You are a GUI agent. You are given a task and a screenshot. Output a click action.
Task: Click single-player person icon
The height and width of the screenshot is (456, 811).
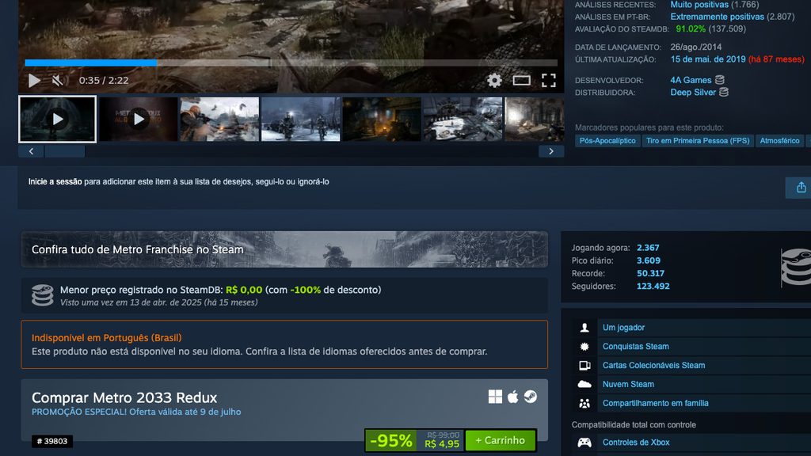584,328
